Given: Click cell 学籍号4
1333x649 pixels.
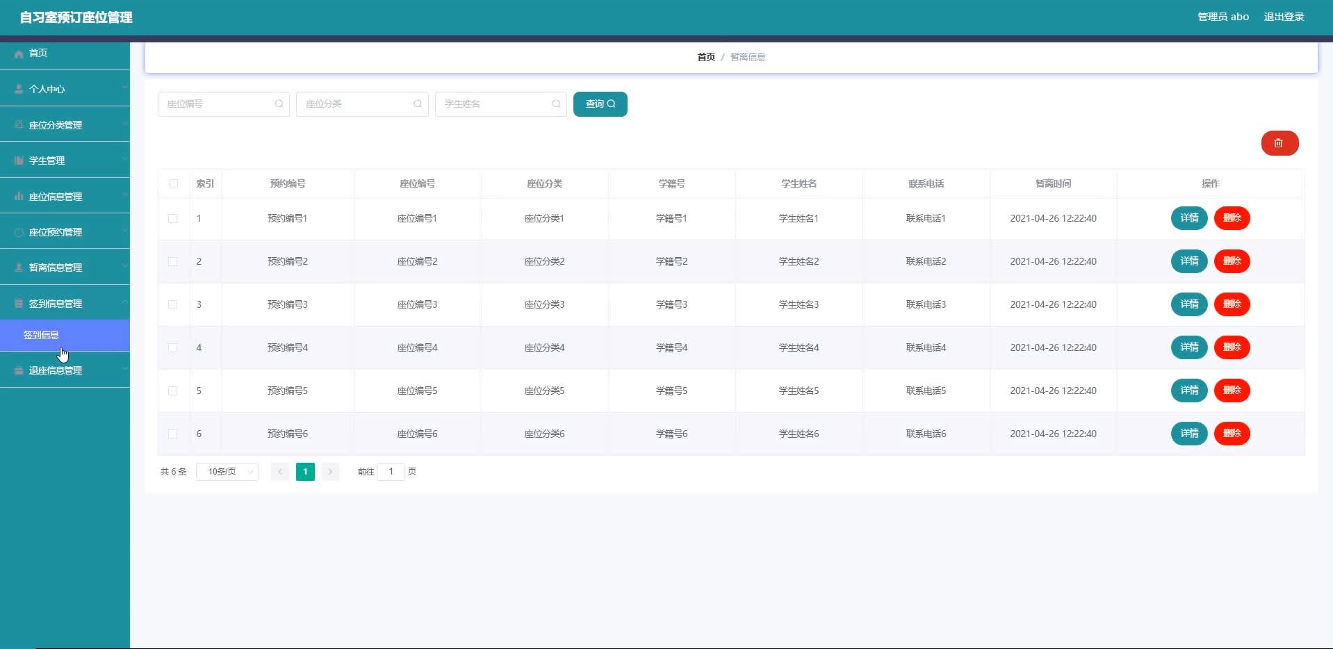Looking at the screenshot, I should 671,348.
